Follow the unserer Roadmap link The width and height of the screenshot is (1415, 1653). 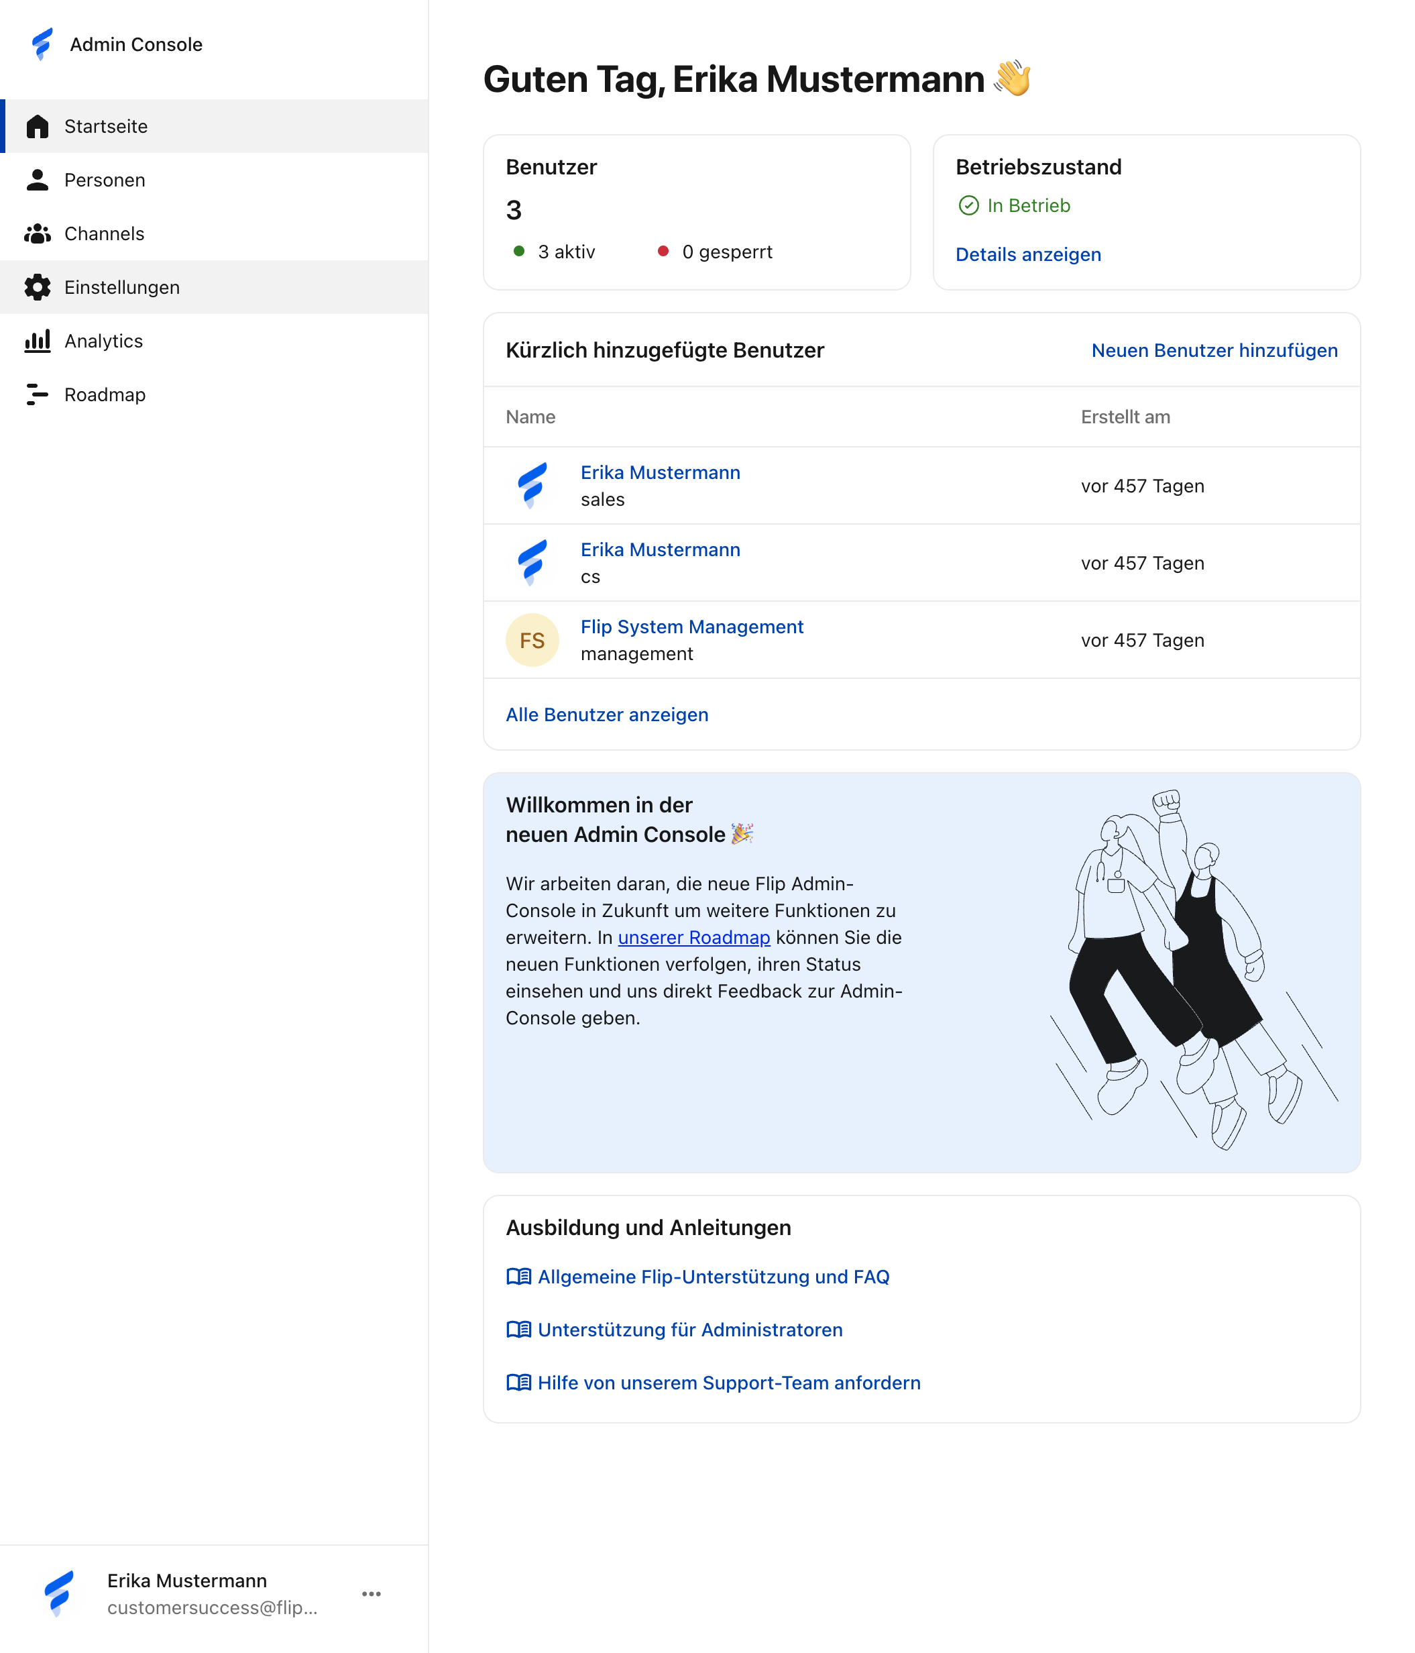click(694, 937)
